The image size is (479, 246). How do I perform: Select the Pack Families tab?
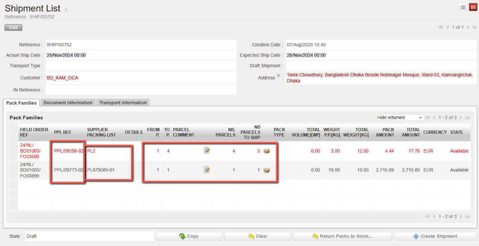[x=21, y=103]
